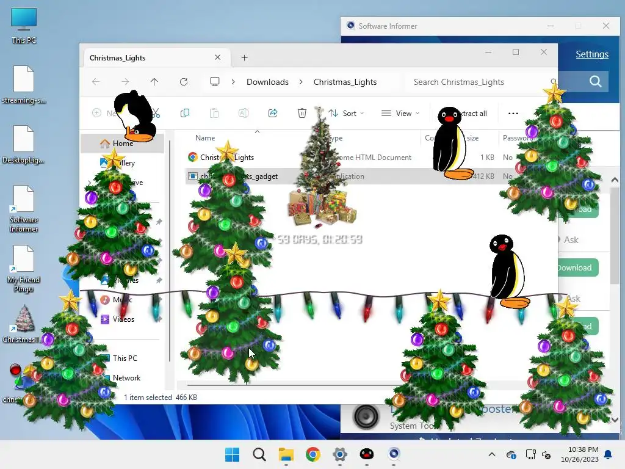Open Settings gear from the taskbar
Screen dimensions: 625x469
click(x=339, y=454)
